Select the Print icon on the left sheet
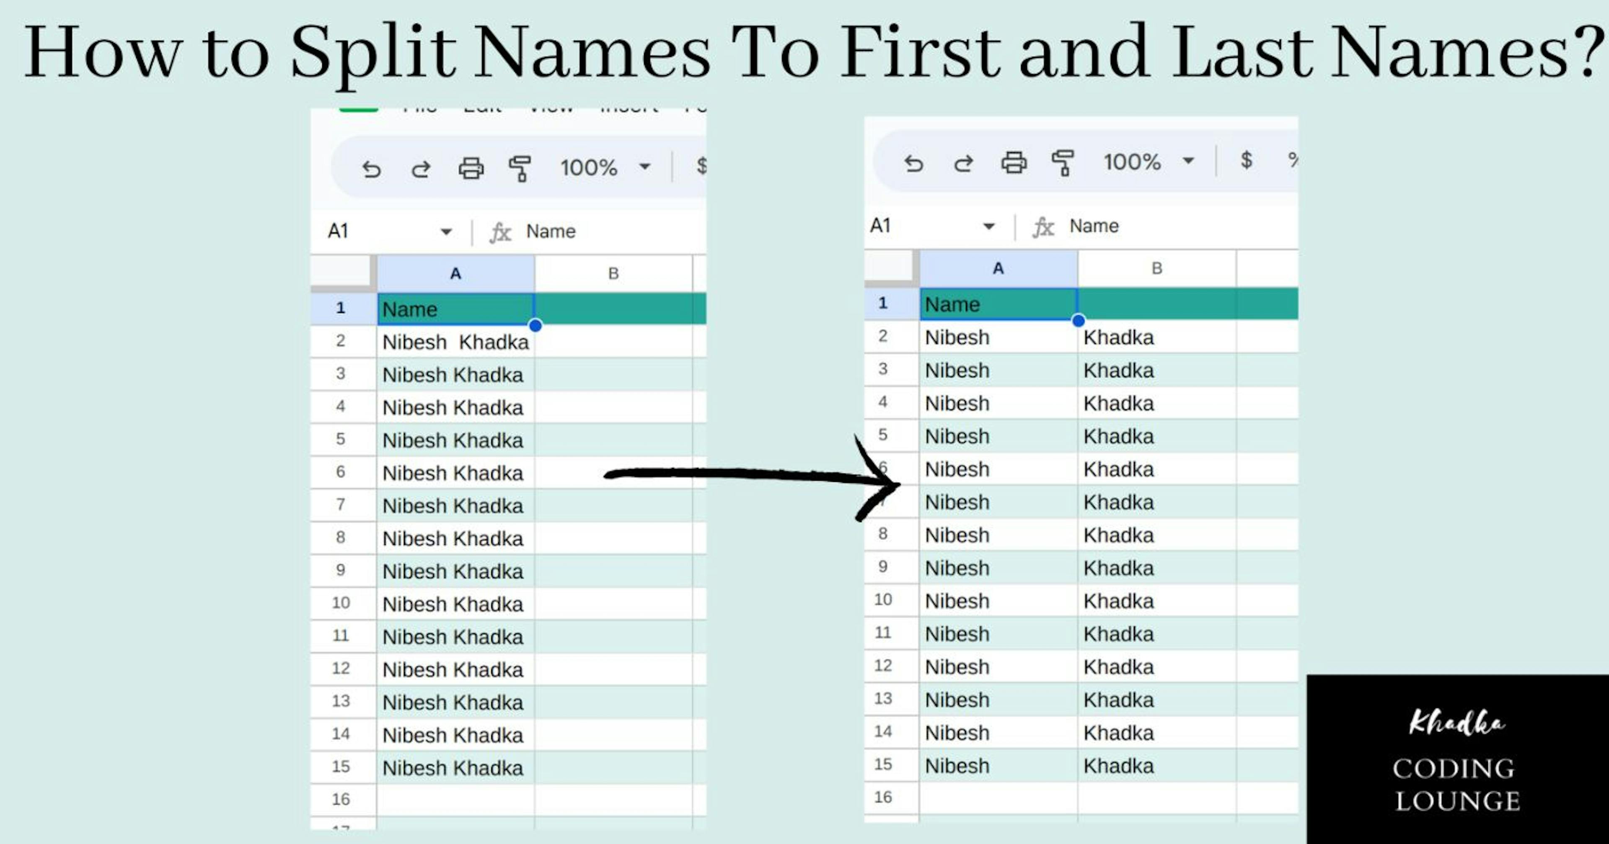This screenshot has width=1609, height=844. (471, 169)
